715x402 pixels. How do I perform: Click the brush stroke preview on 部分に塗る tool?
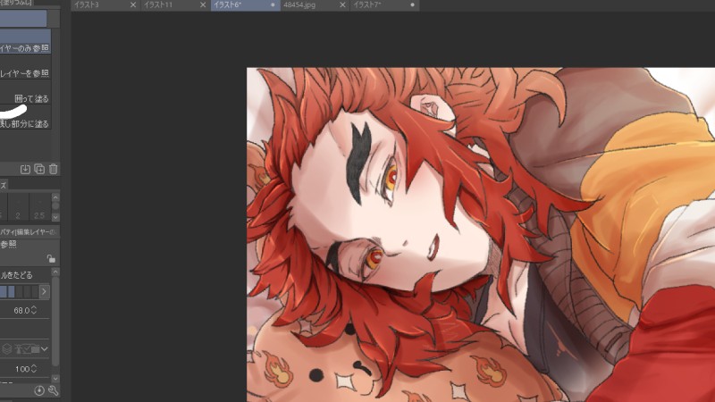13,113
